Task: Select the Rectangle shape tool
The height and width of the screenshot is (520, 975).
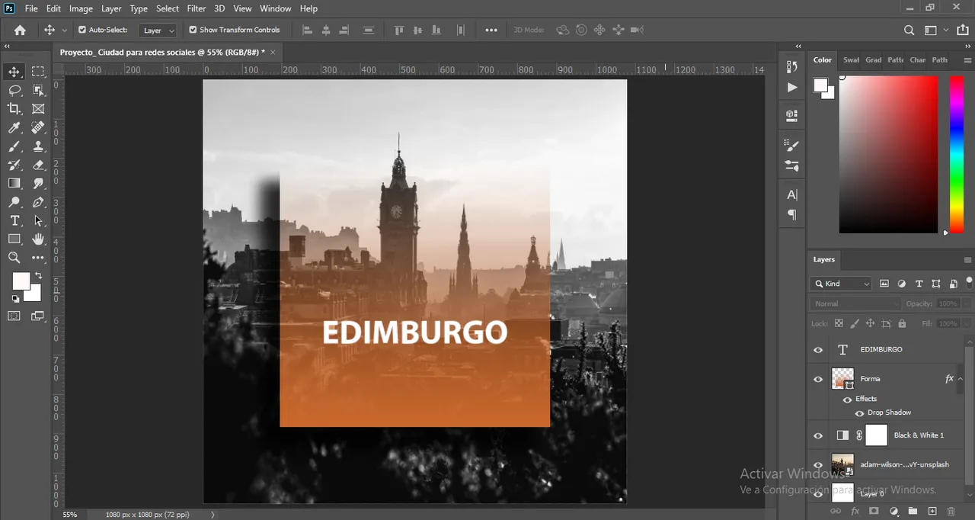Action: [14, 239]
